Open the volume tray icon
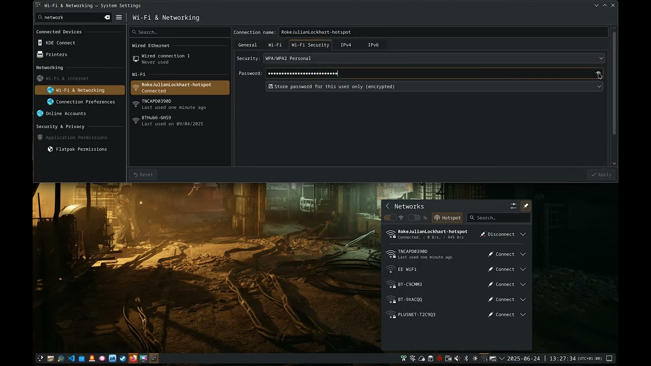The width and height of the screenshot is (651, 366). [457, 358]
